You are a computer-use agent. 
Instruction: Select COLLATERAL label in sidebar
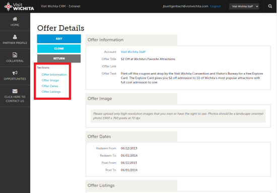click(15, 61)
